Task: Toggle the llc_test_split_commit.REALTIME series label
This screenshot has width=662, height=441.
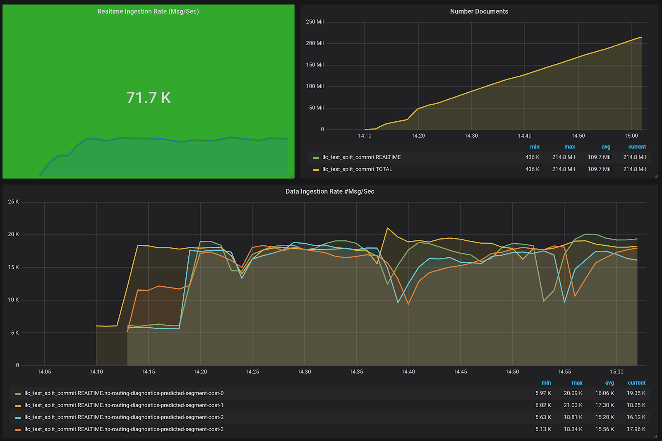Action: click(x=361, y=157)
